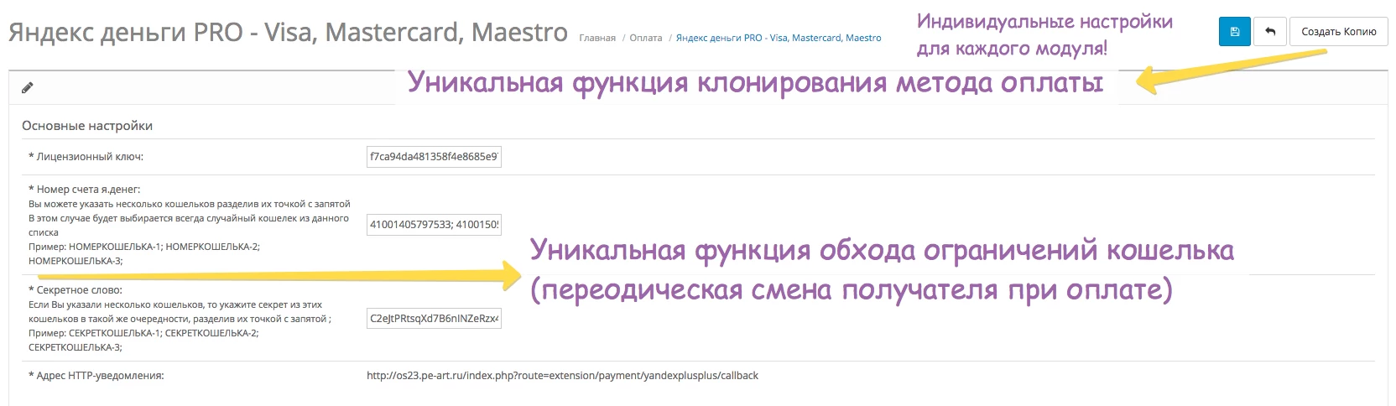1396x406 pixels.
Task: Open the Яндекс деньги PRO breadcrumb link
Action: pos(779,38)
